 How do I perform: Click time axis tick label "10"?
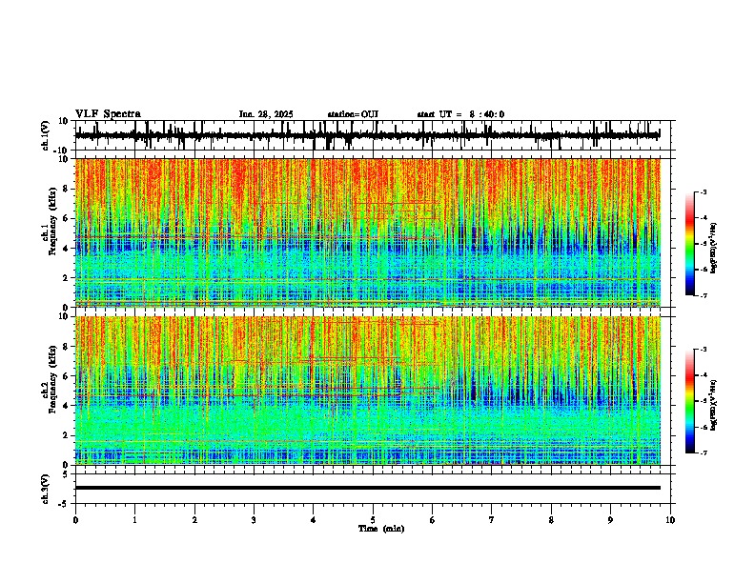click(670, 520)
